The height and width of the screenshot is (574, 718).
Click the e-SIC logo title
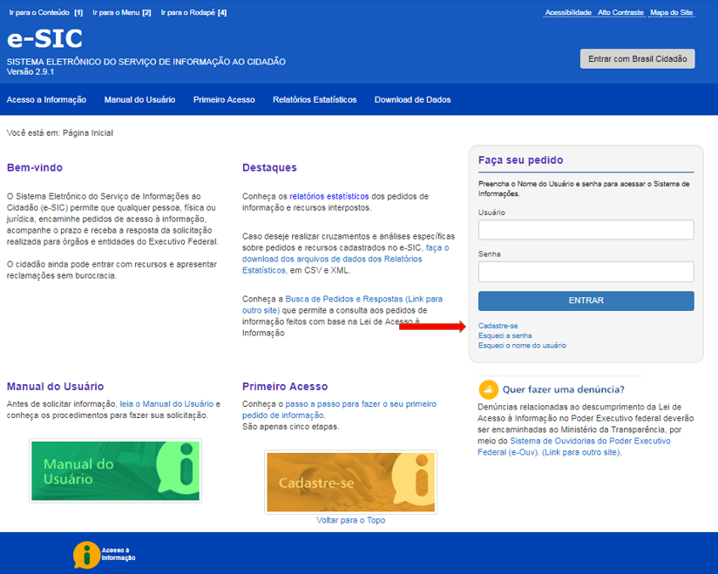coord(44,39)
